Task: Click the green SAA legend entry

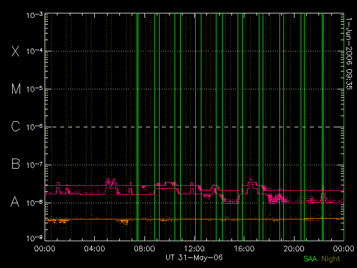Action: point(310,259)
